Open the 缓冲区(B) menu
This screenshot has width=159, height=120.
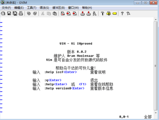click(59, 8)
